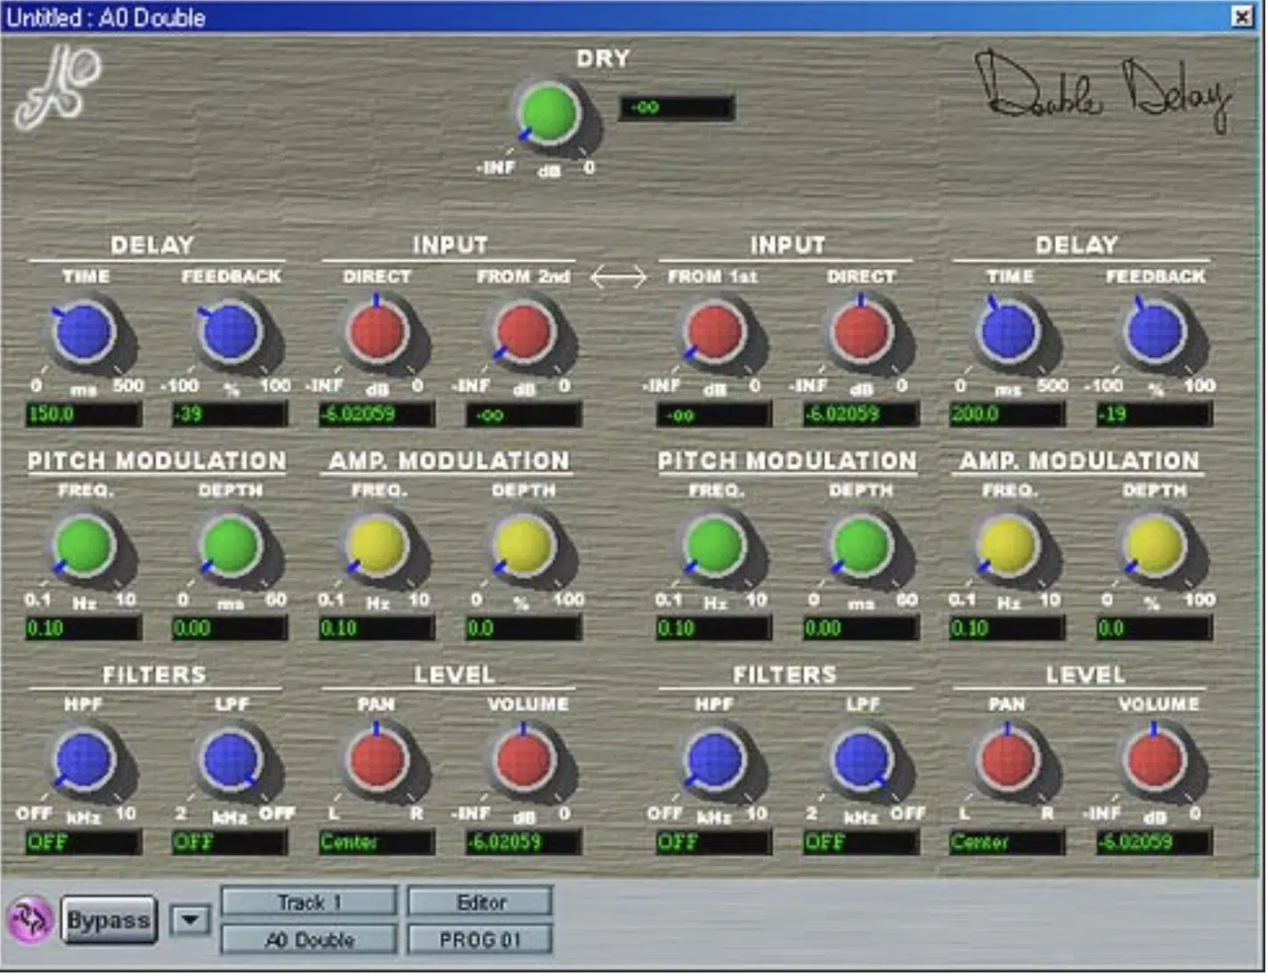This screenshot has width=1268, height=976.
Task: Click the right feedback field showing -19
Action: (1154, 414)
